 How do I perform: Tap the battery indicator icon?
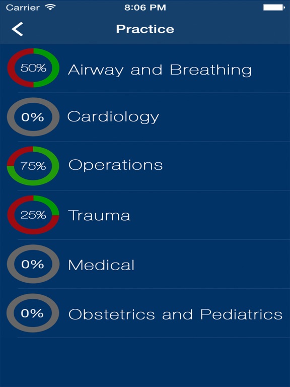click(x=274, y=8)
